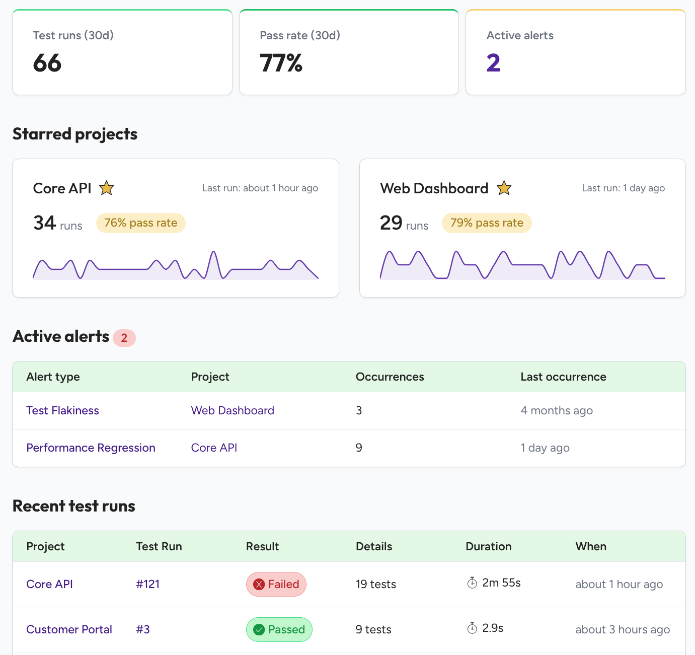Click the 76% pass rate badge
This screenshot has width=695, height=655.
(x=141, y=223)
